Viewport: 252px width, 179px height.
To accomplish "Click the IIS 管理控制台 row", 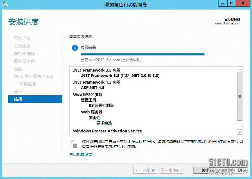I will coord(101,105).
